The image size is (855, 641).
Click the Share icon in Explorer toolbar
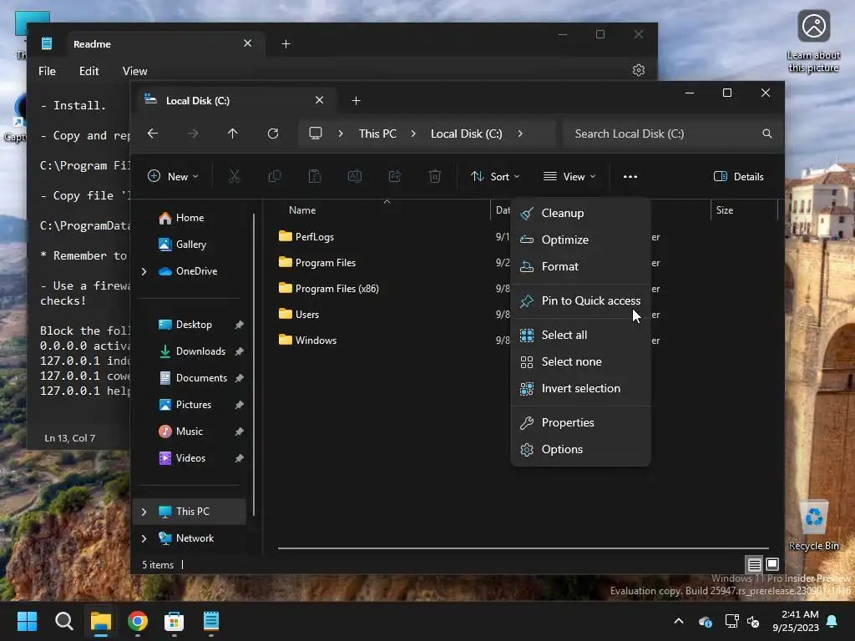pyautogui.click(x=395, y=177)
